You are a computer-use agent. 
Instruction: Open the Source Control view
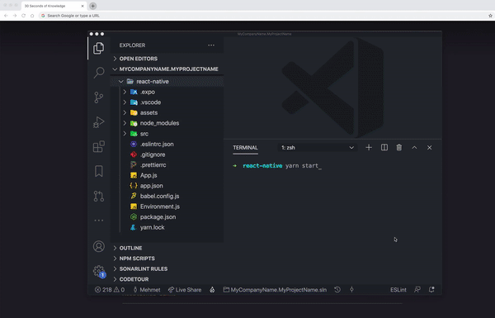click(x=98, y=97)
